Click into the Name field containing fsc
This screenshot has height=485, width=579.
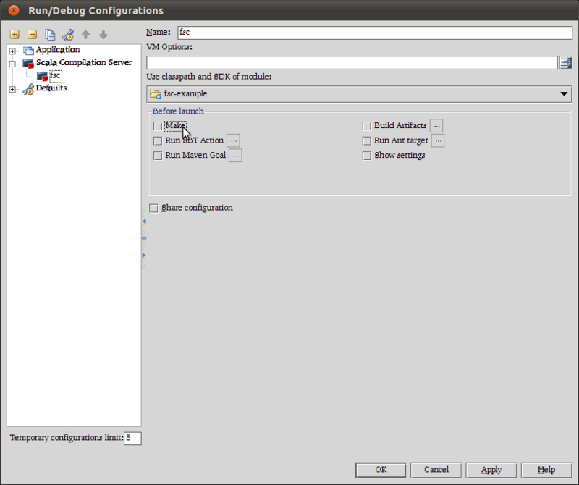click(x=375, y=33)
